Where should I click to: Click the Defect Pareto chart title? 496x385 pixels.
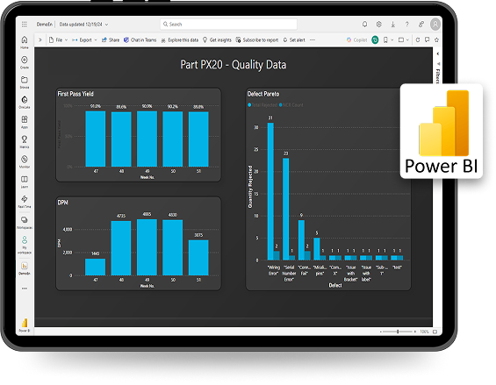coord(263,94)
